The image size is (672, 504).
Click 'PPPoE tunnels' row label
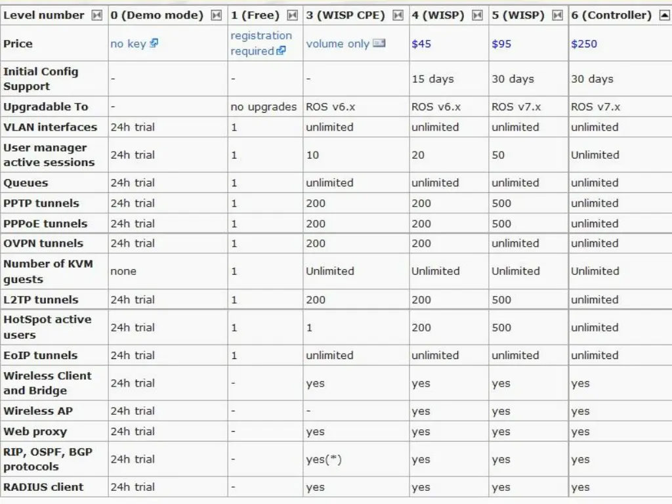pos(45,224)
